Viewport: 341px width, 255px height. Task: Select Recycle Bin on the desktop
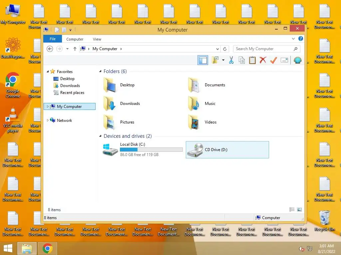click(324, 221)
